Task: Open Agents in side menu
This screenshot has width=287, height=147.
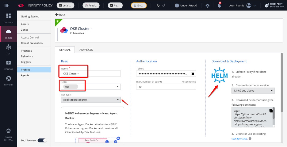Action: (25, 75)
